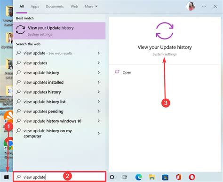Screen dimensions: 223x182
Task: Open Task View icon in taskbar
Action: coord(125,177)
